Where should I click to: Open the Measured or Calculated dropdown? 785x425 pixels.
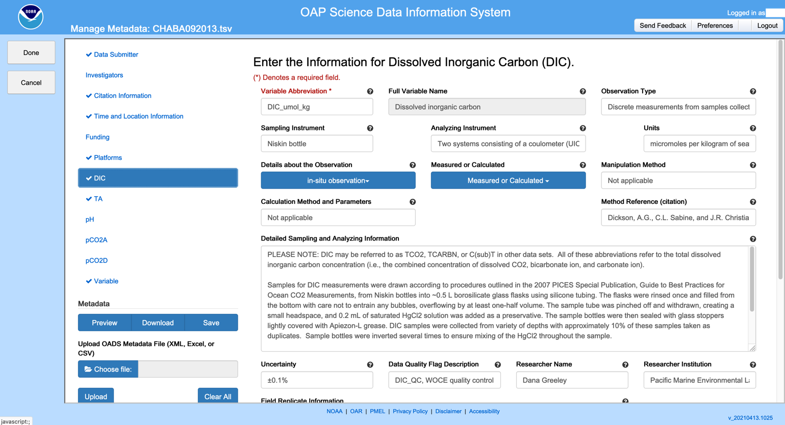[x=508, y=180]
